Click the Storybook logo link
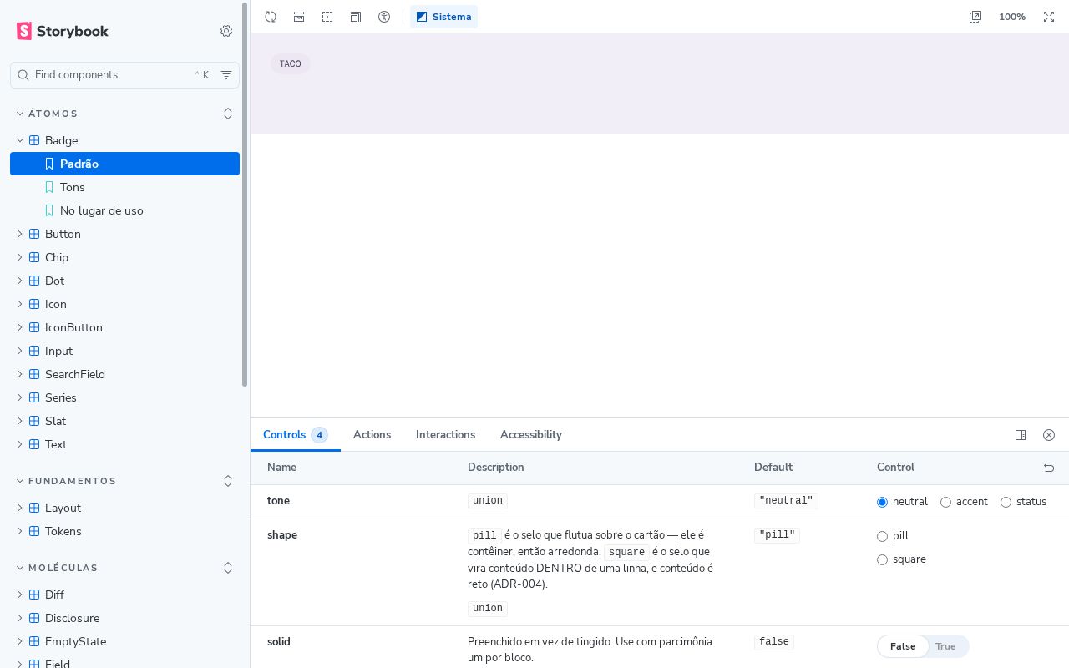Image resolution: width=1069 pixels, height=668 pixels. (x=63, y=31)
